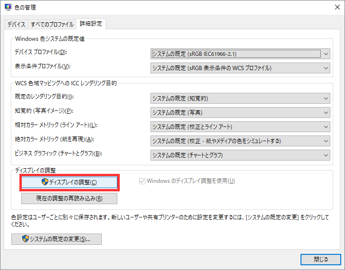Image resolution: width=345 pixels, height=270 pixels.
Task: Expand the 絶対カラー メトリック dropdown
Action: coord(240,141)
